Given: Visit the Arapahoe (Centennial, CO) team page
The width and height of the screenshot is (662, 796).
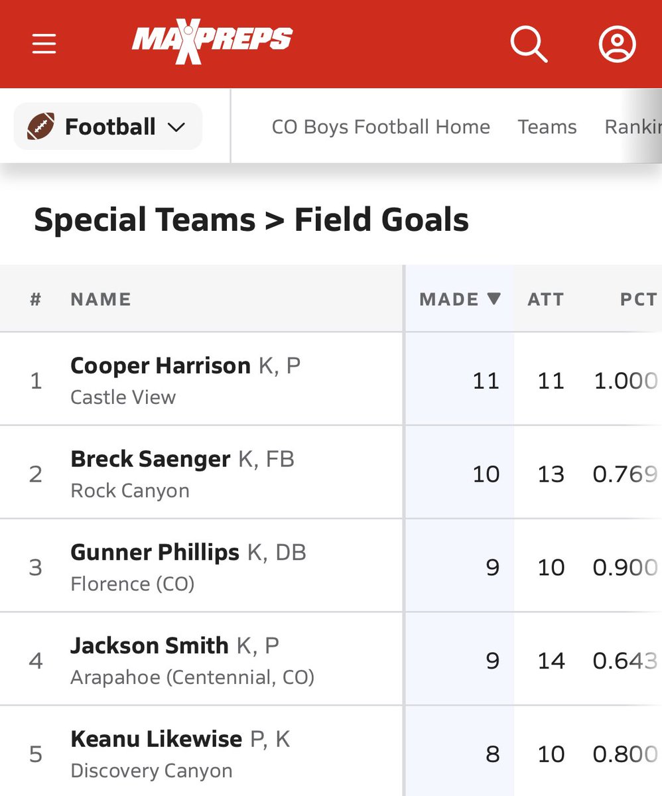Looking at the screenshot, I should click(x=192, y=678).
